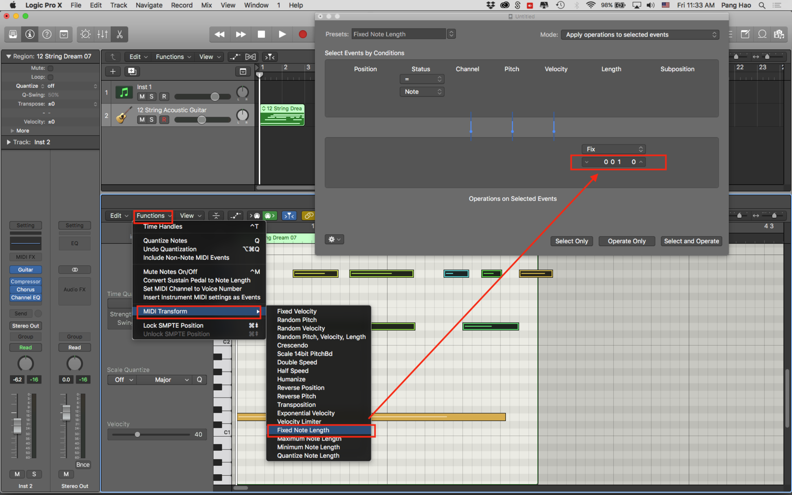
Task: Click the Add Track plus icon
Action: point(113,71)
